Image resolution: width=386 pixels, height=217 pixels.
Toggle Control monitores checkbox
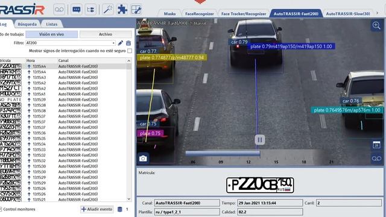(1, 209)
